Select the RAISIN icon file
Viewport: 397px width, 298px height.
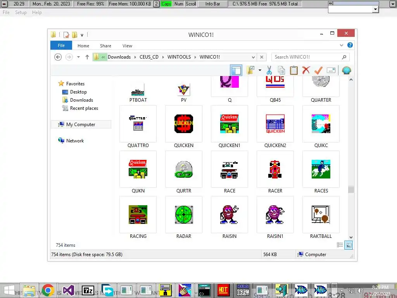click(x=230, y=217)
